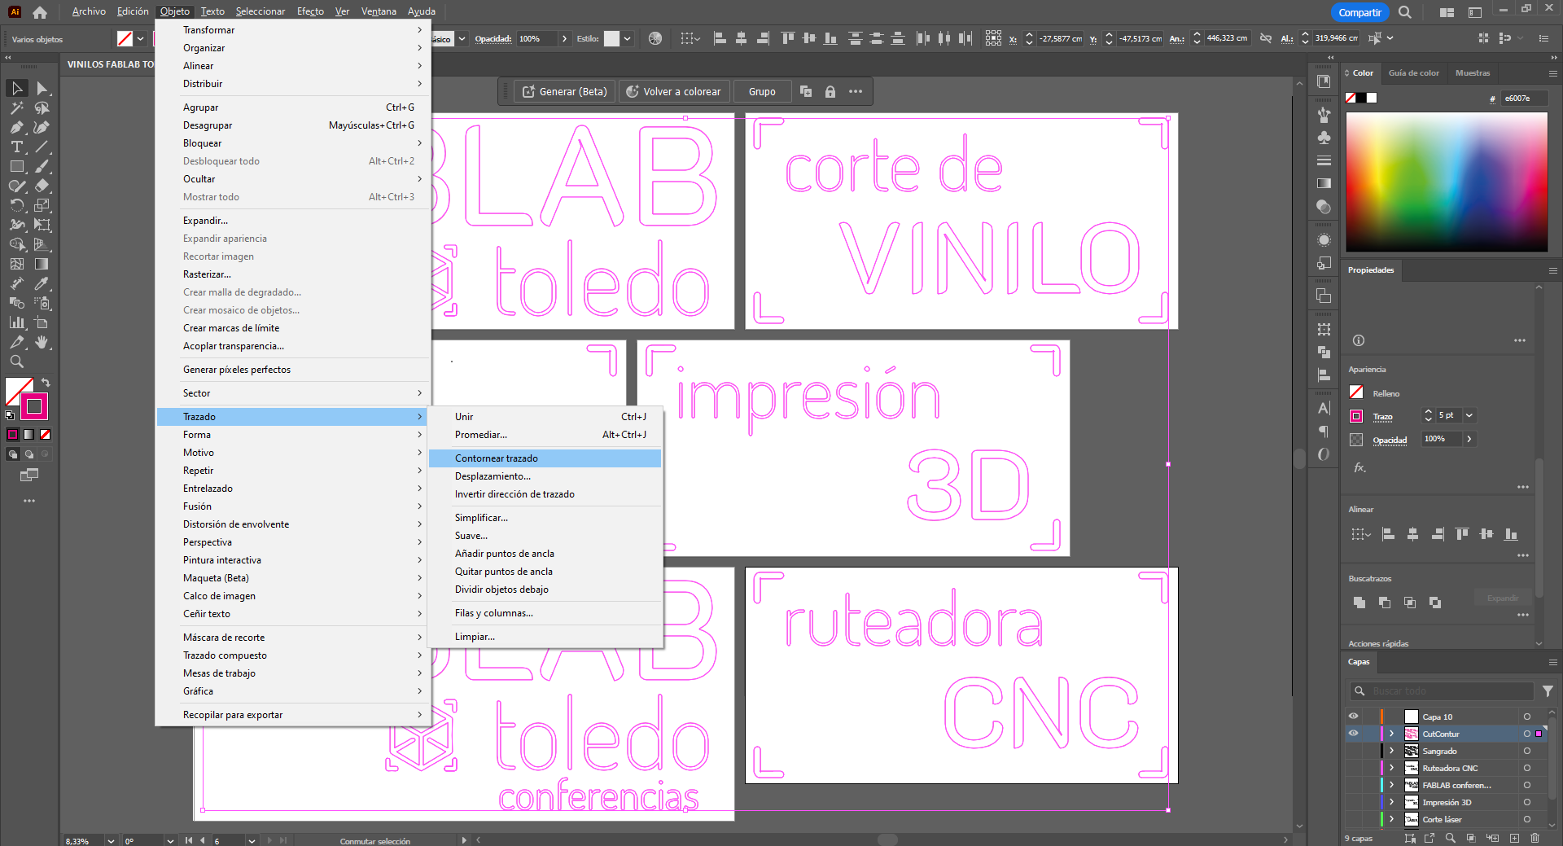Select the Line Segment tool
Screen dimensions: 1563x846
[42, 147]
